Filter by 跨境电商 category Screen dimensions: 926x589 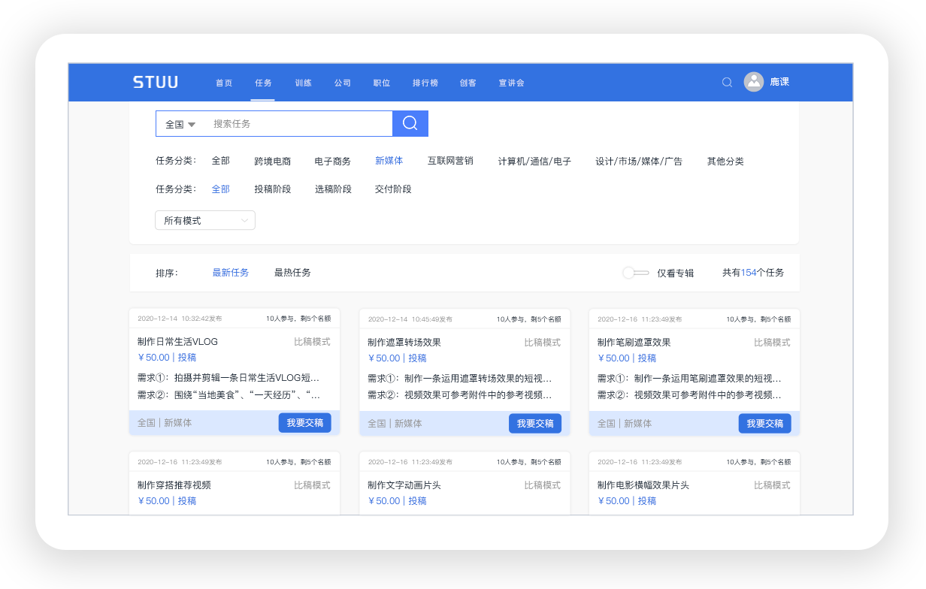coord(272,162)
